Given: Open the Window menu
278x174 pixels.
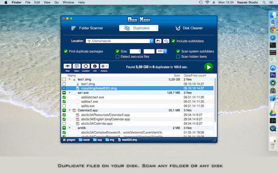Looking at the screenshot, I should [x=68, y=2].
